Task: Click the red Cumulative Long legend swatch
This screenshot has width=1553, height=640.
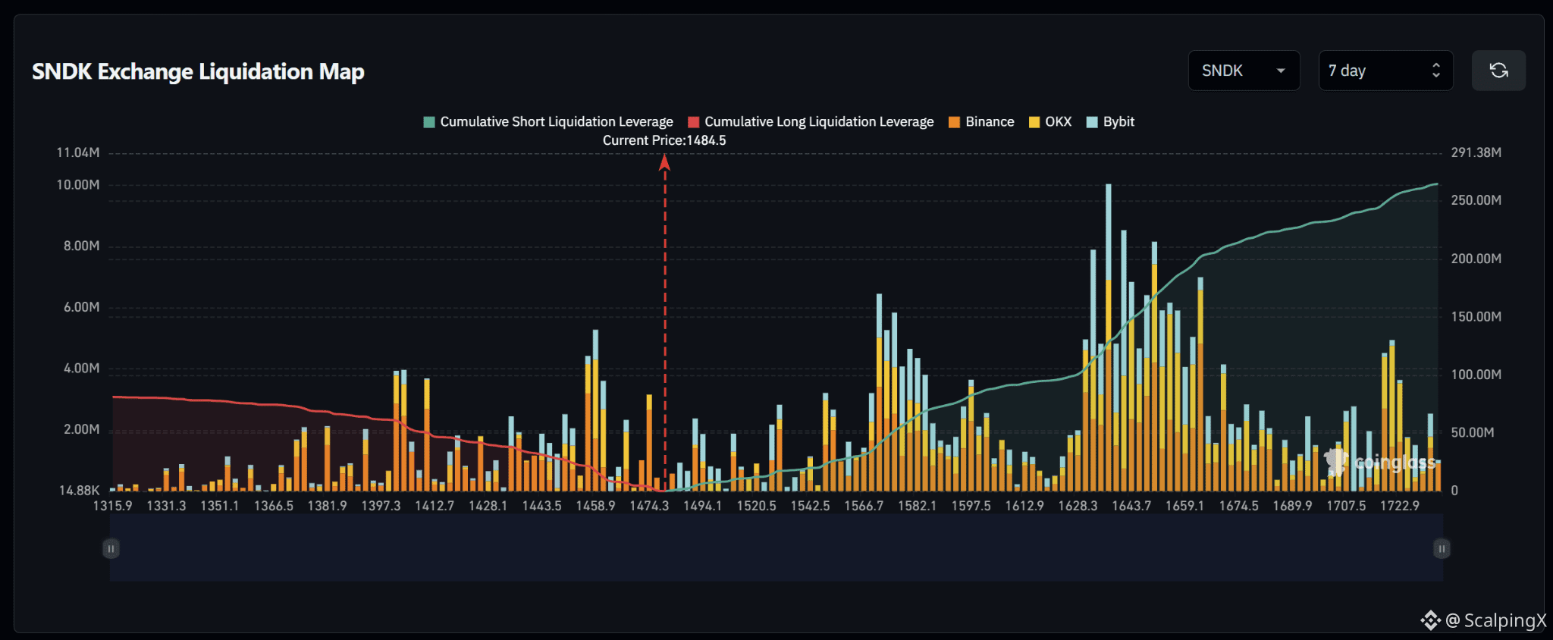Action: 693,122
